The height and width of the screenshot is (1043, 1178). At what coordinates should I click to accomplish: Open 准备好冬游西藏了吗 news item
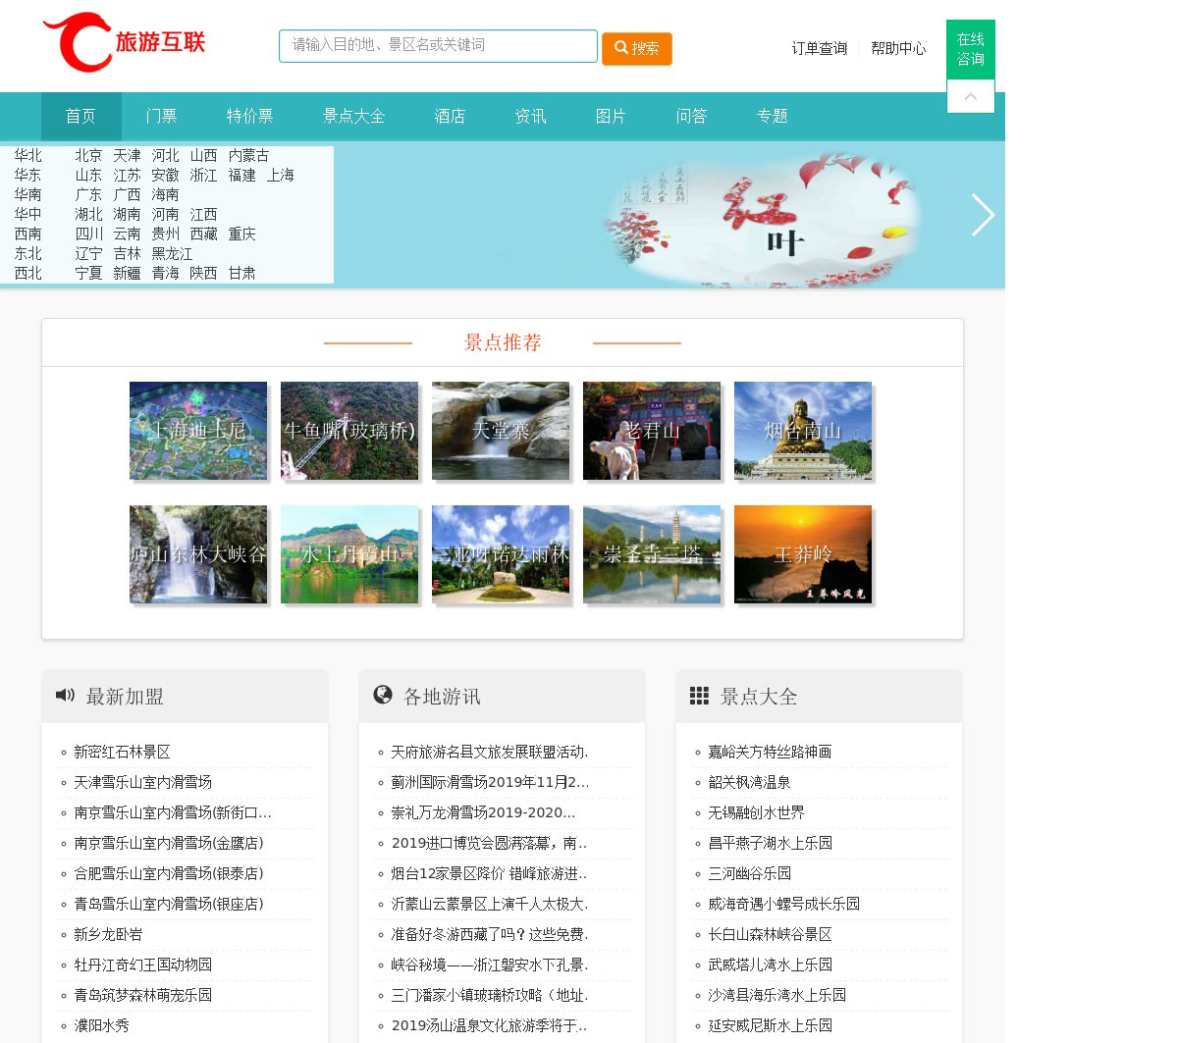coord(490,934)
